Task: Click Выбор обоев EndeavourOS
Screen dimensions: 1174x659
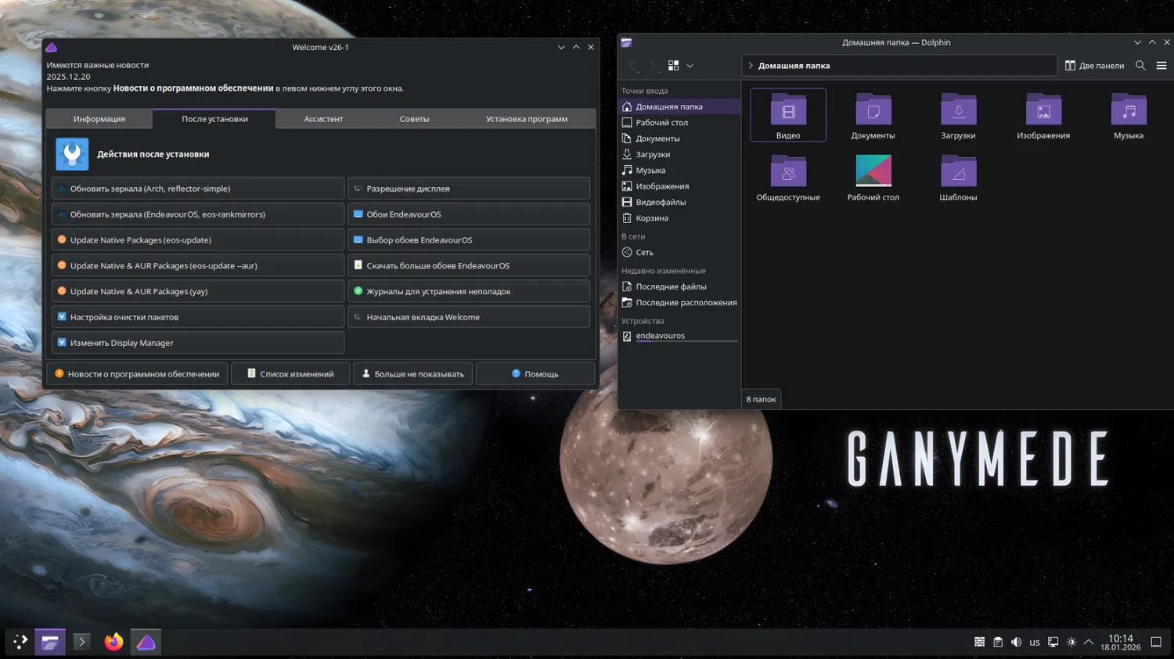Action: click(x=469, y=240)
